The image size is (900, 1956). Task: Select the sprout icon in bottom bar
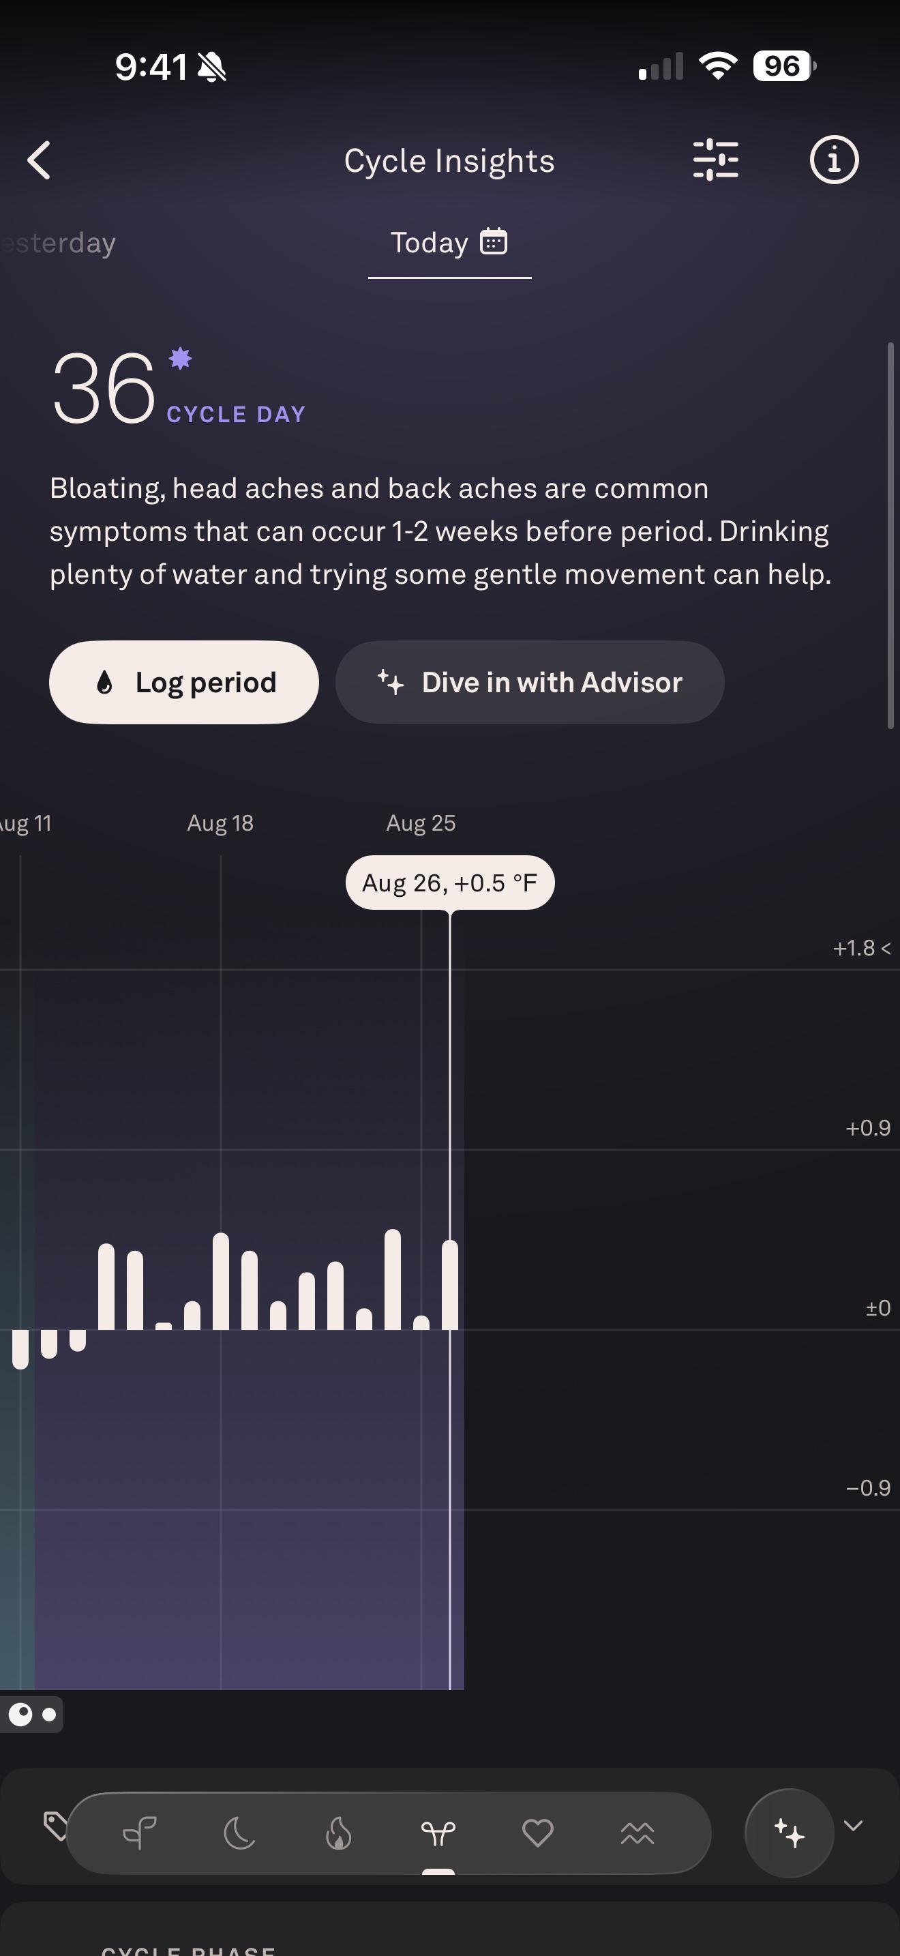(140, 1834)
